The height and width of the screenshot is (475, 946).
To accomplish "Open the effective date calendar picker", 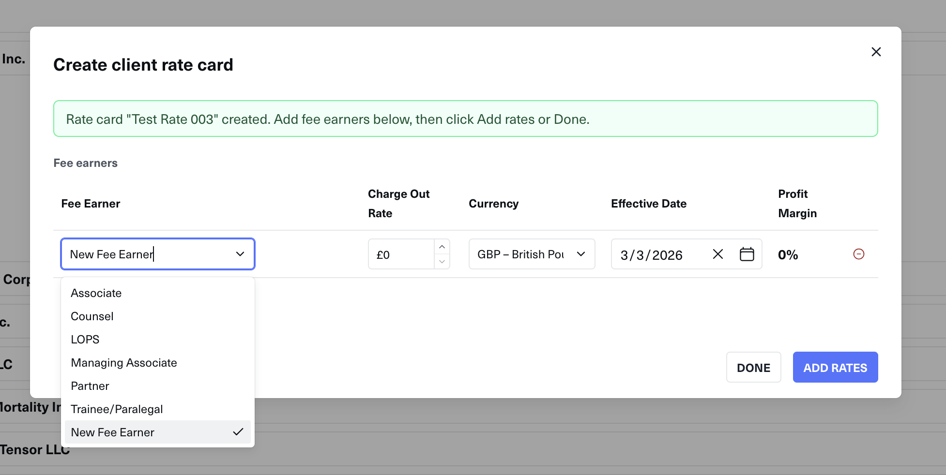I will 747,254.
